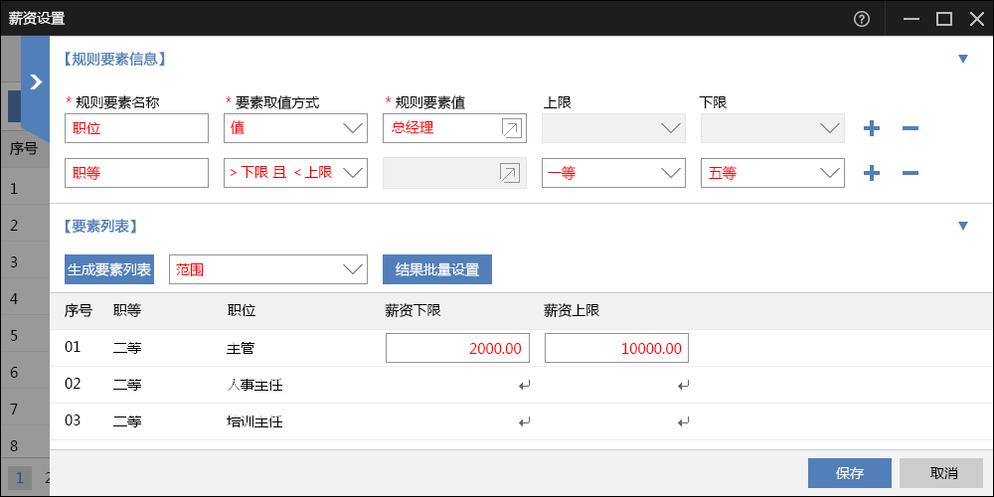Expand the left side panel arrow
This screenshot has width=994, height=497.
(36, 83)
